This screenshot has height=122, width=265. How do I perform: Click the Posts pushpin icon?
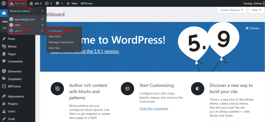4,39
